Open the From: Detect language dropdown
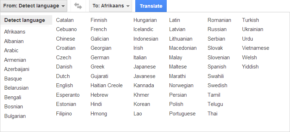Screen dimensions: 290x132 [x=34, y=6]
